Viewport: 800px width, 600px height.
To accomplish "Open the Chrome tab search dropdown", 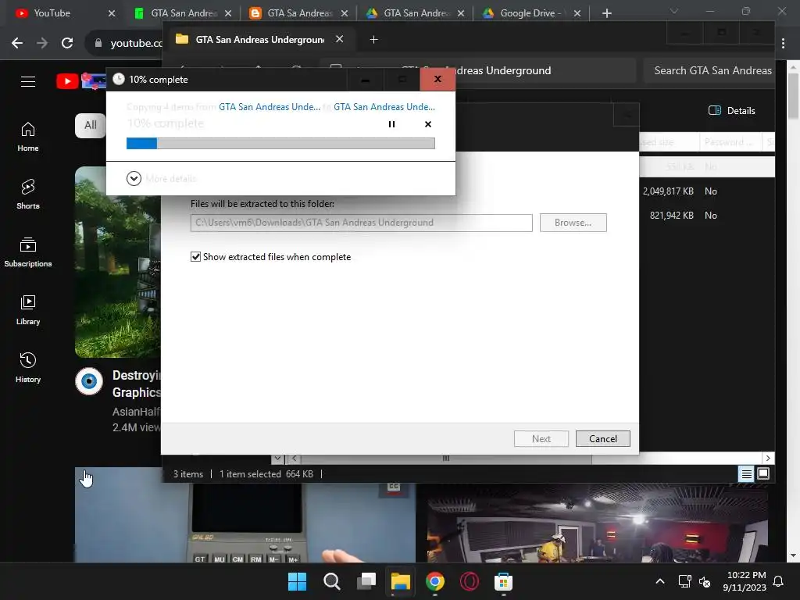I will click(674, 11).
